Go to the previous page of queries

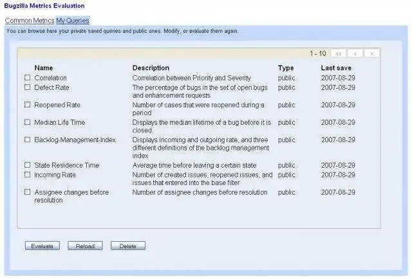point(355,53)
